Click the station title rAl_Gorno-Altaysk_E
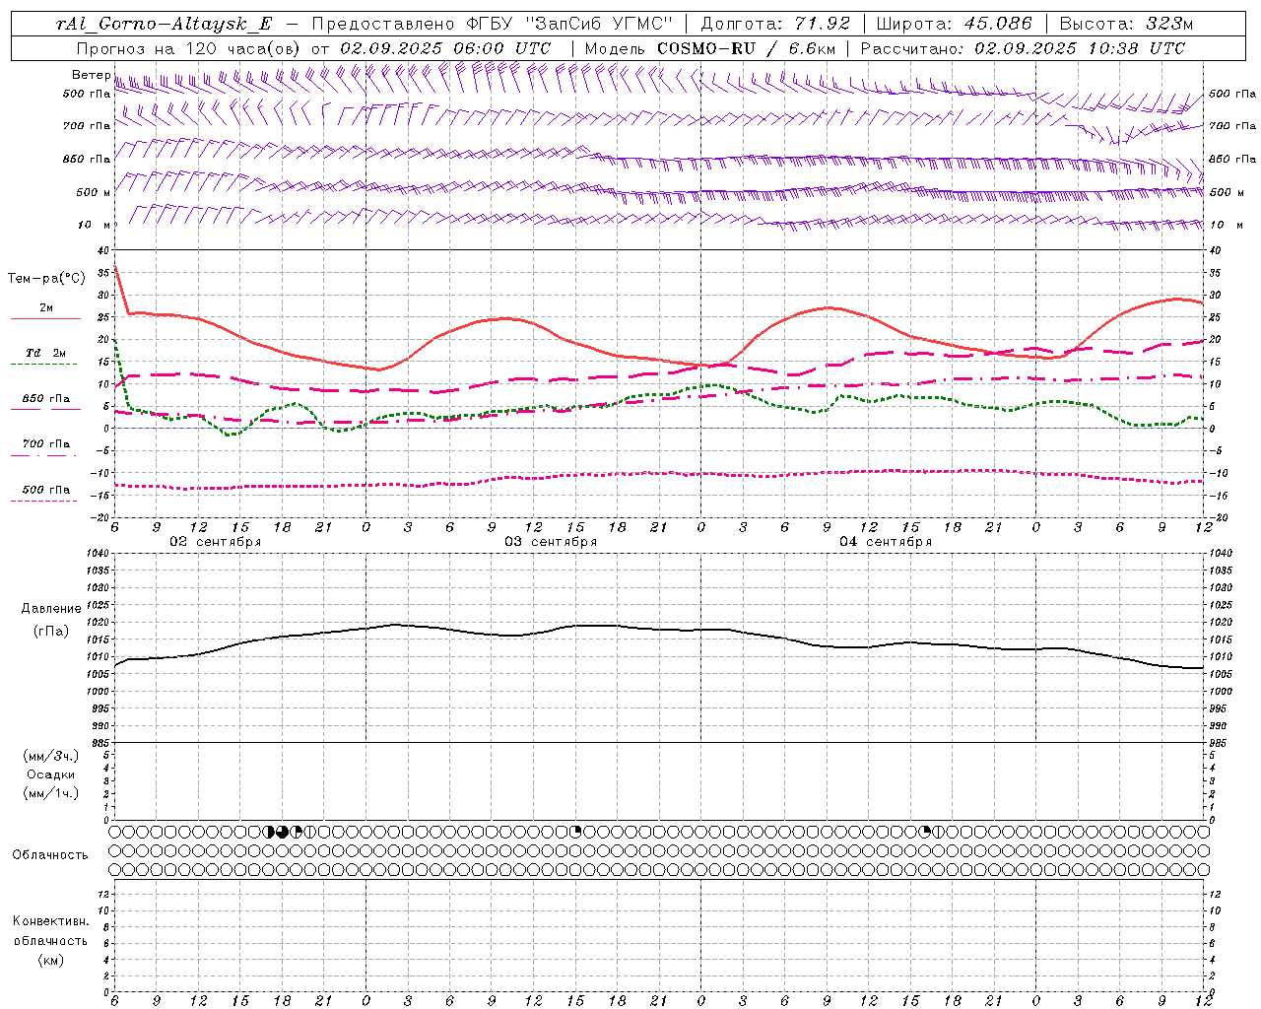 [164, 24]
